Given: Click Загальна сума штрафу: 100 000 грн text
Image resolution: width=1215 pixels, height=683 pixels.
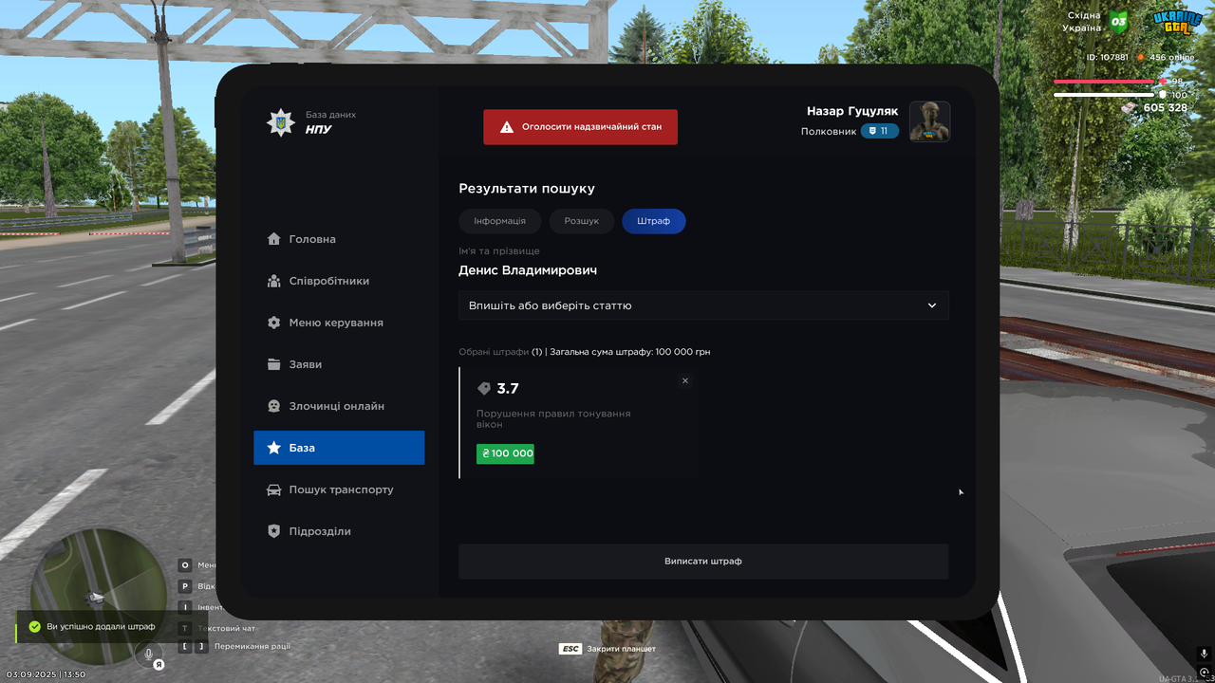Looking at the screenshot, I should click(x=630, y=352).
